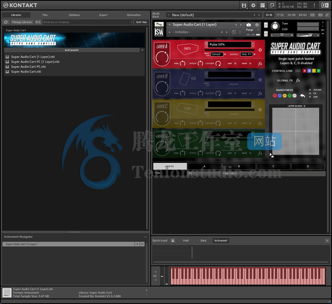Click the yellow randomize dice

[285, 96]
